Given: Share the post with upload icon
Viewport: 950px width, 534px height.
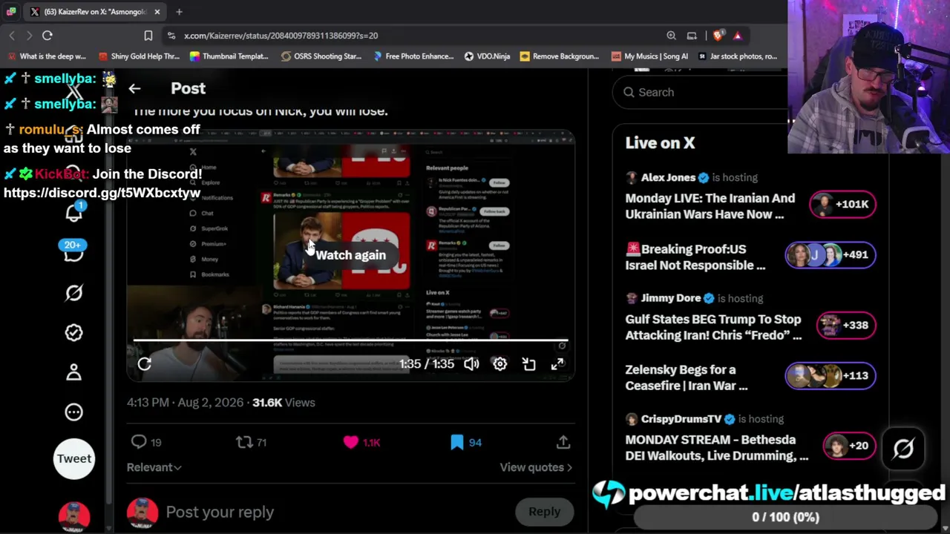Looking at the screenshot, I should point(563,442).
